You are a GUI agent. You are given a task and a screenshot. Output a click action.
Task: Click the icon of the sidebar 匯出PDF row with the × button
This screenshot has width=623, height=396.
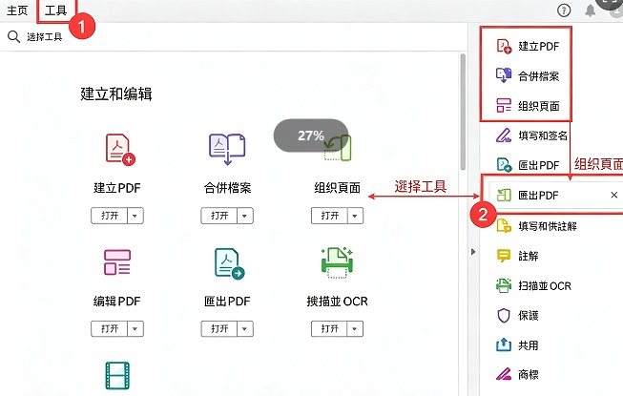pyautogui.click(x=504, y=195)
